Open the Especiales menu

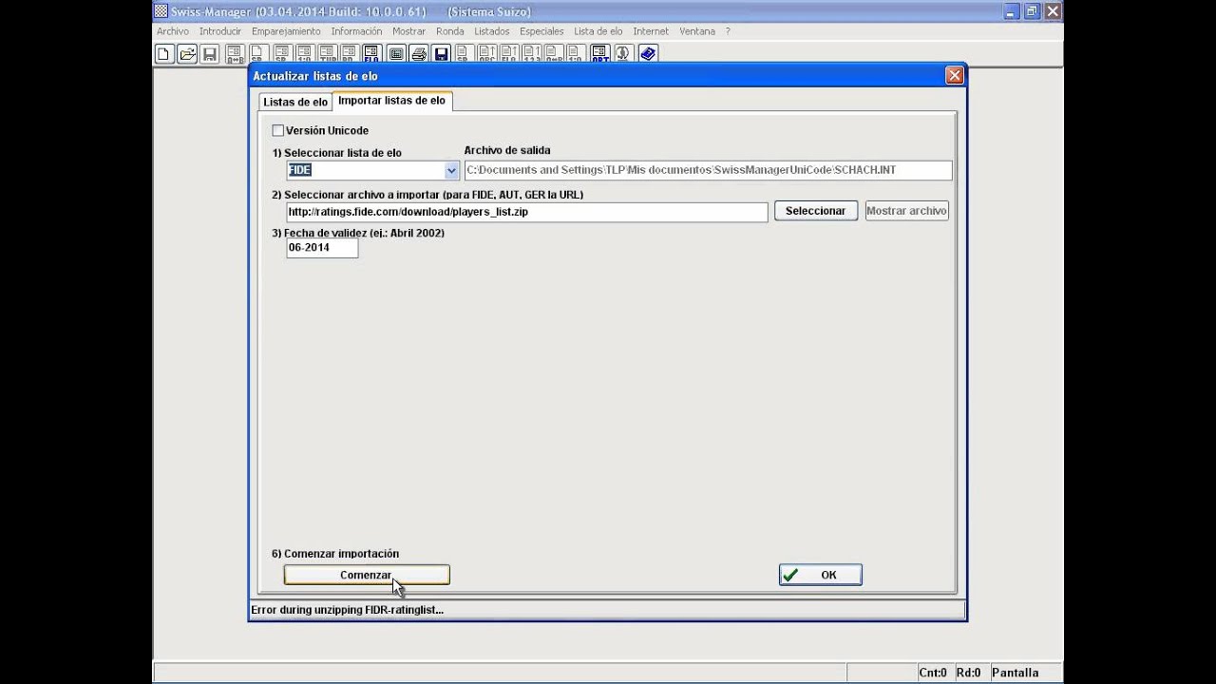(541, 31)
